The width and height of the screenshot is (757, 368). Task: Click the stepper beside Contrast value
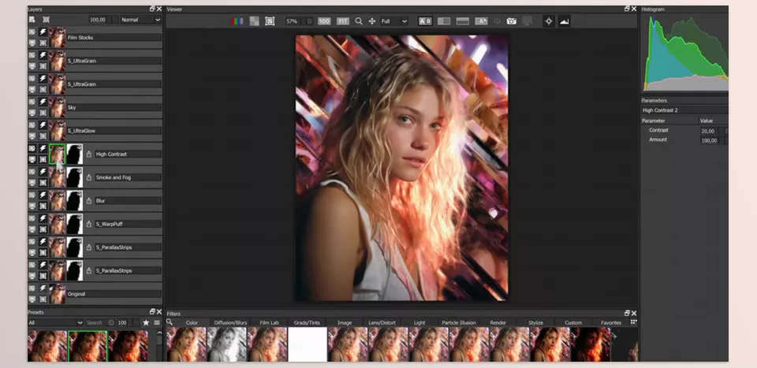pyautogui.click(x=722, y=131)
